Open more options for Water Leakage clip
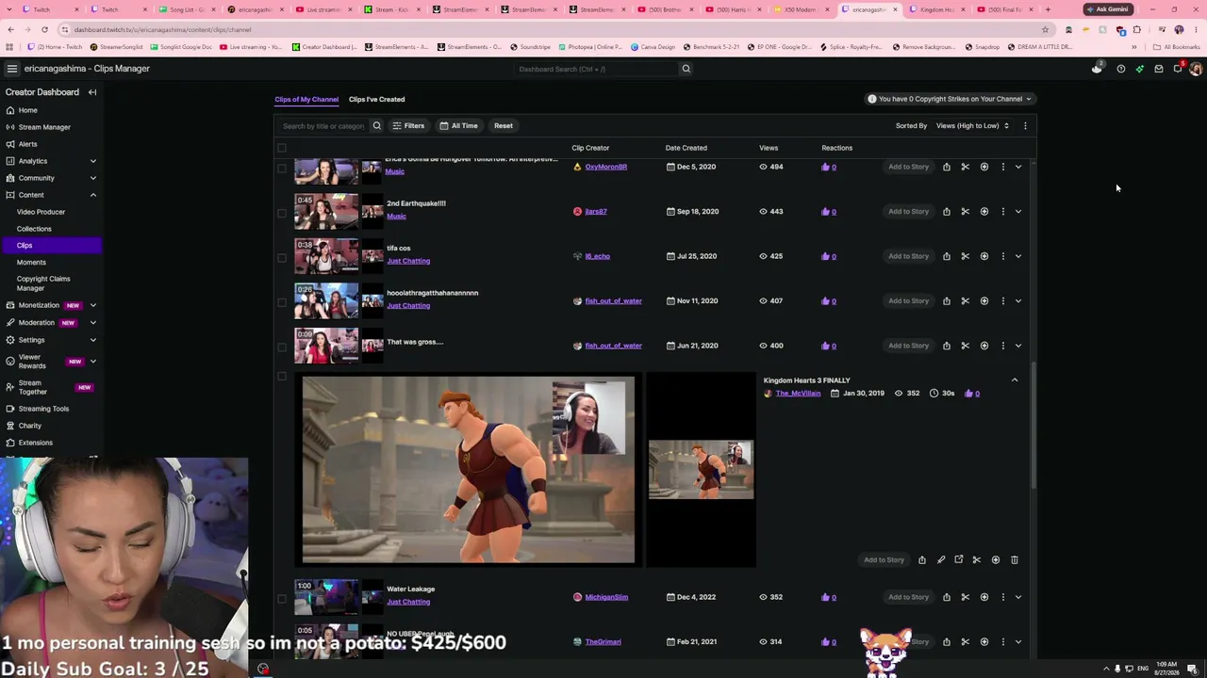This screenshot has width=1207, height=678. click(1003, 597)
